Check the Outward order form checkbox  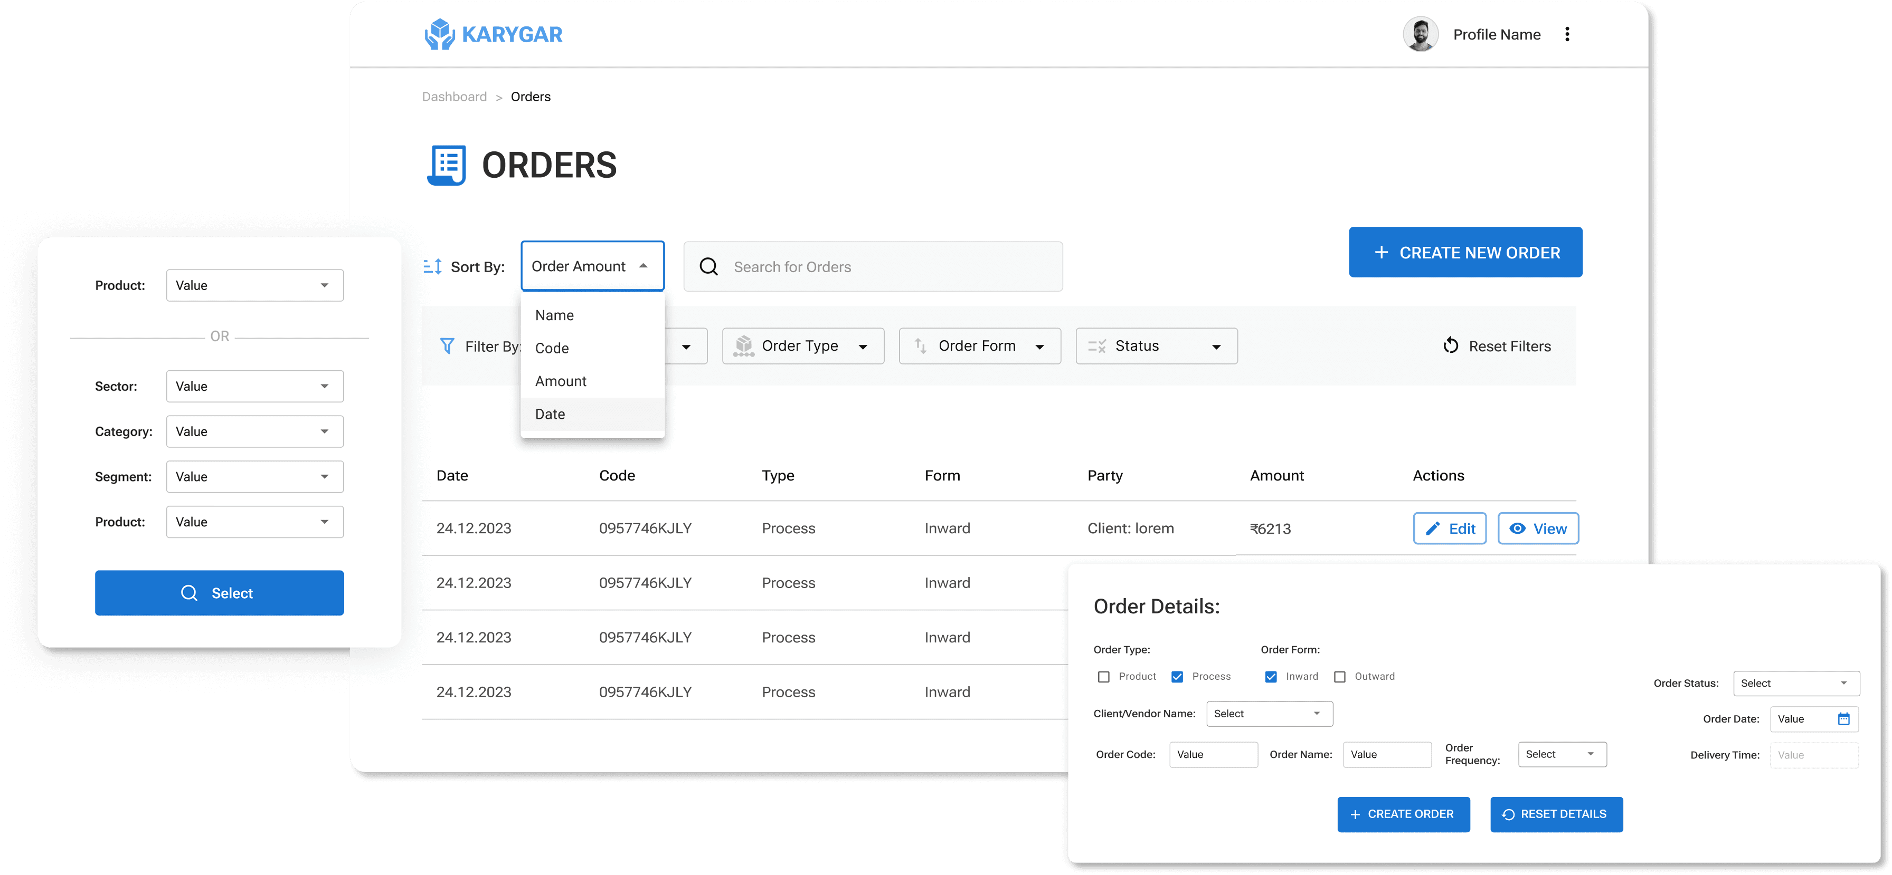click(1340, 676)
